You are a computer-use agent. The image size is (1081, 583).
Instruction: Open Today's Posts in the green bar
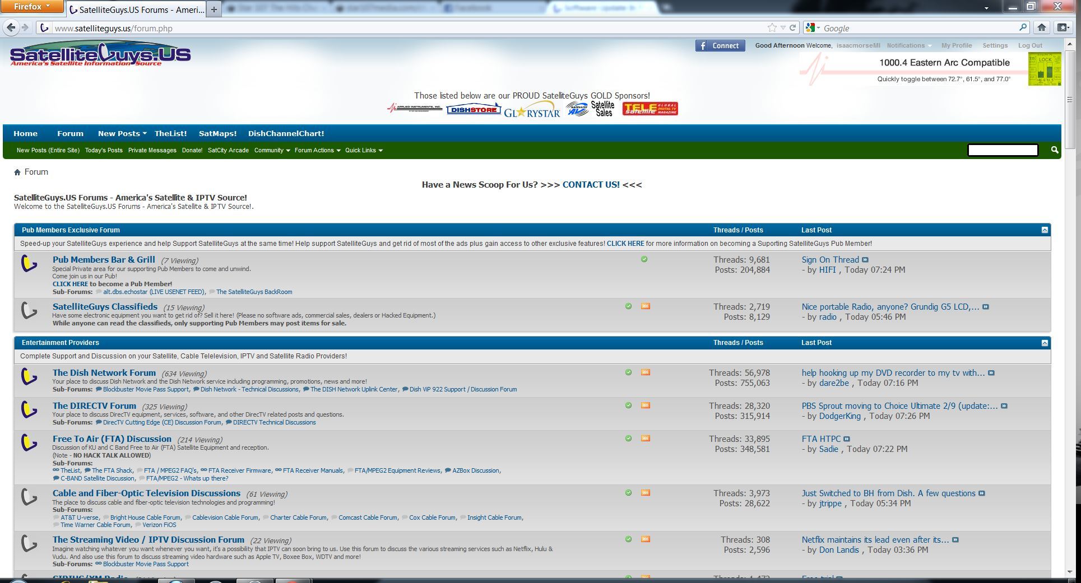click(x=104, y=150)
